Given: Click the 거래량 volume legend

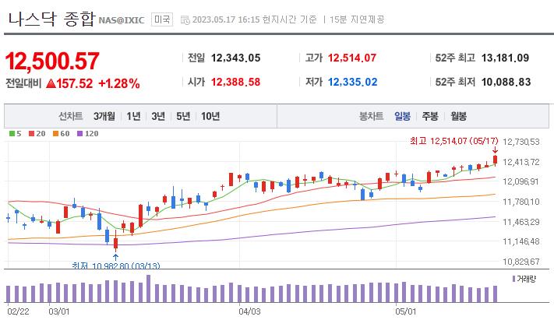Looking at the screenshot, I should 524,279.
